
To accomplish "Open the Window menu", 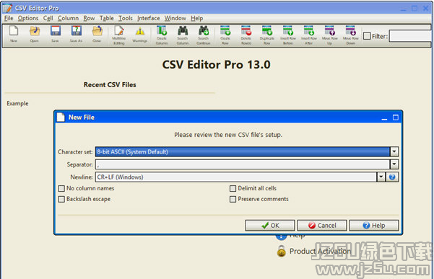I will coord(175,18).
